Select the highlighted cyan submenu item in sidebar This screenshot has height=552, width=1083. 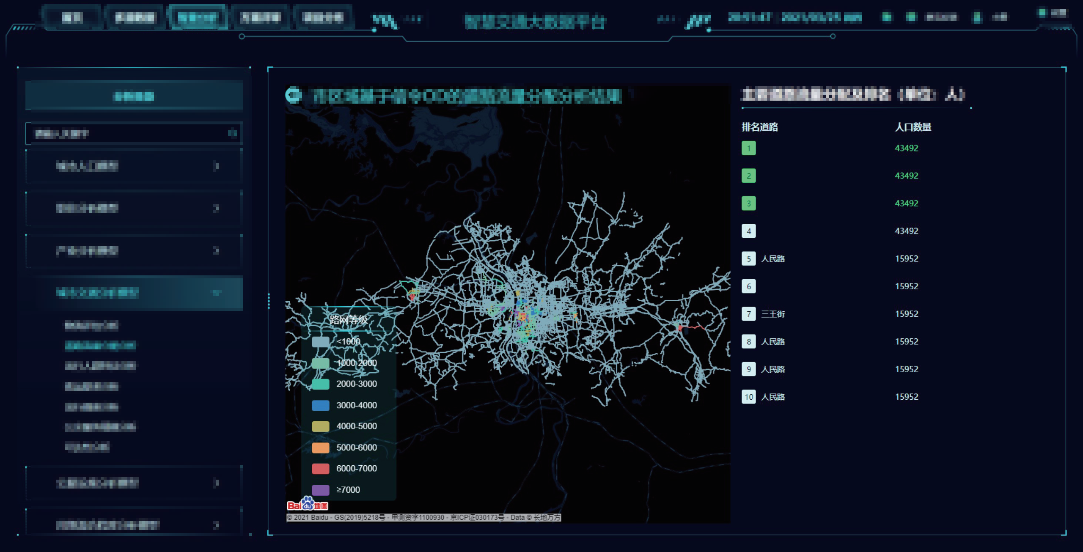click(x=100, y=346)
